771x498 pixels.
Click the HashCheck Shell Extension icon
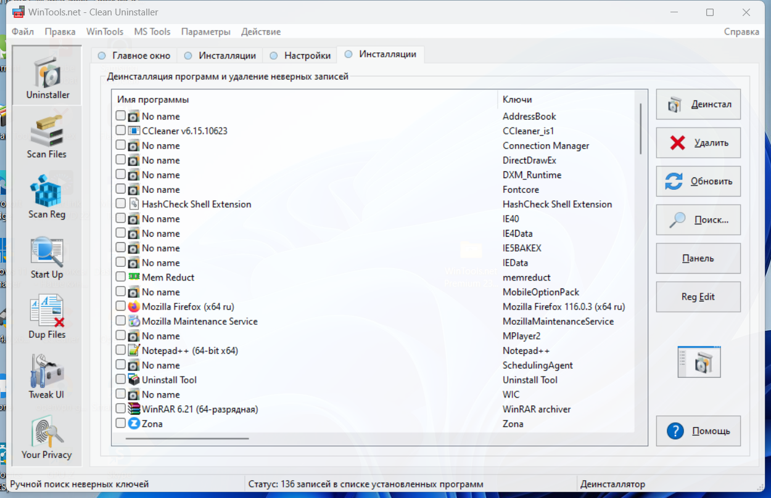pyautogui.click(x=134, y=205)
